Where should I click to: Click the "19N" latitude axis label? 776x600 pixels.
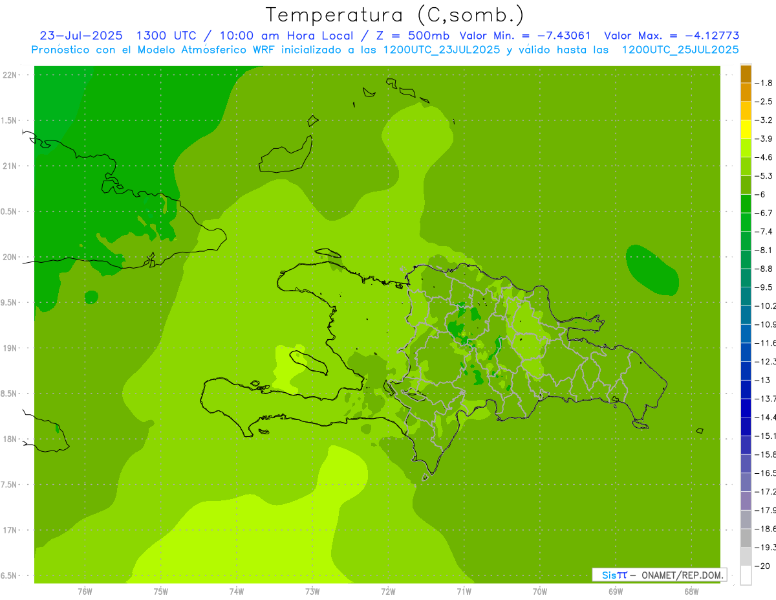click(10, 348)
